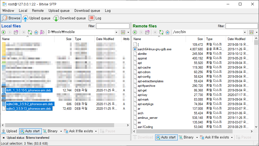Screen dimensions: 259x146
Task: Open remote path dropdown /usr/bin
Action: [245, 32]
